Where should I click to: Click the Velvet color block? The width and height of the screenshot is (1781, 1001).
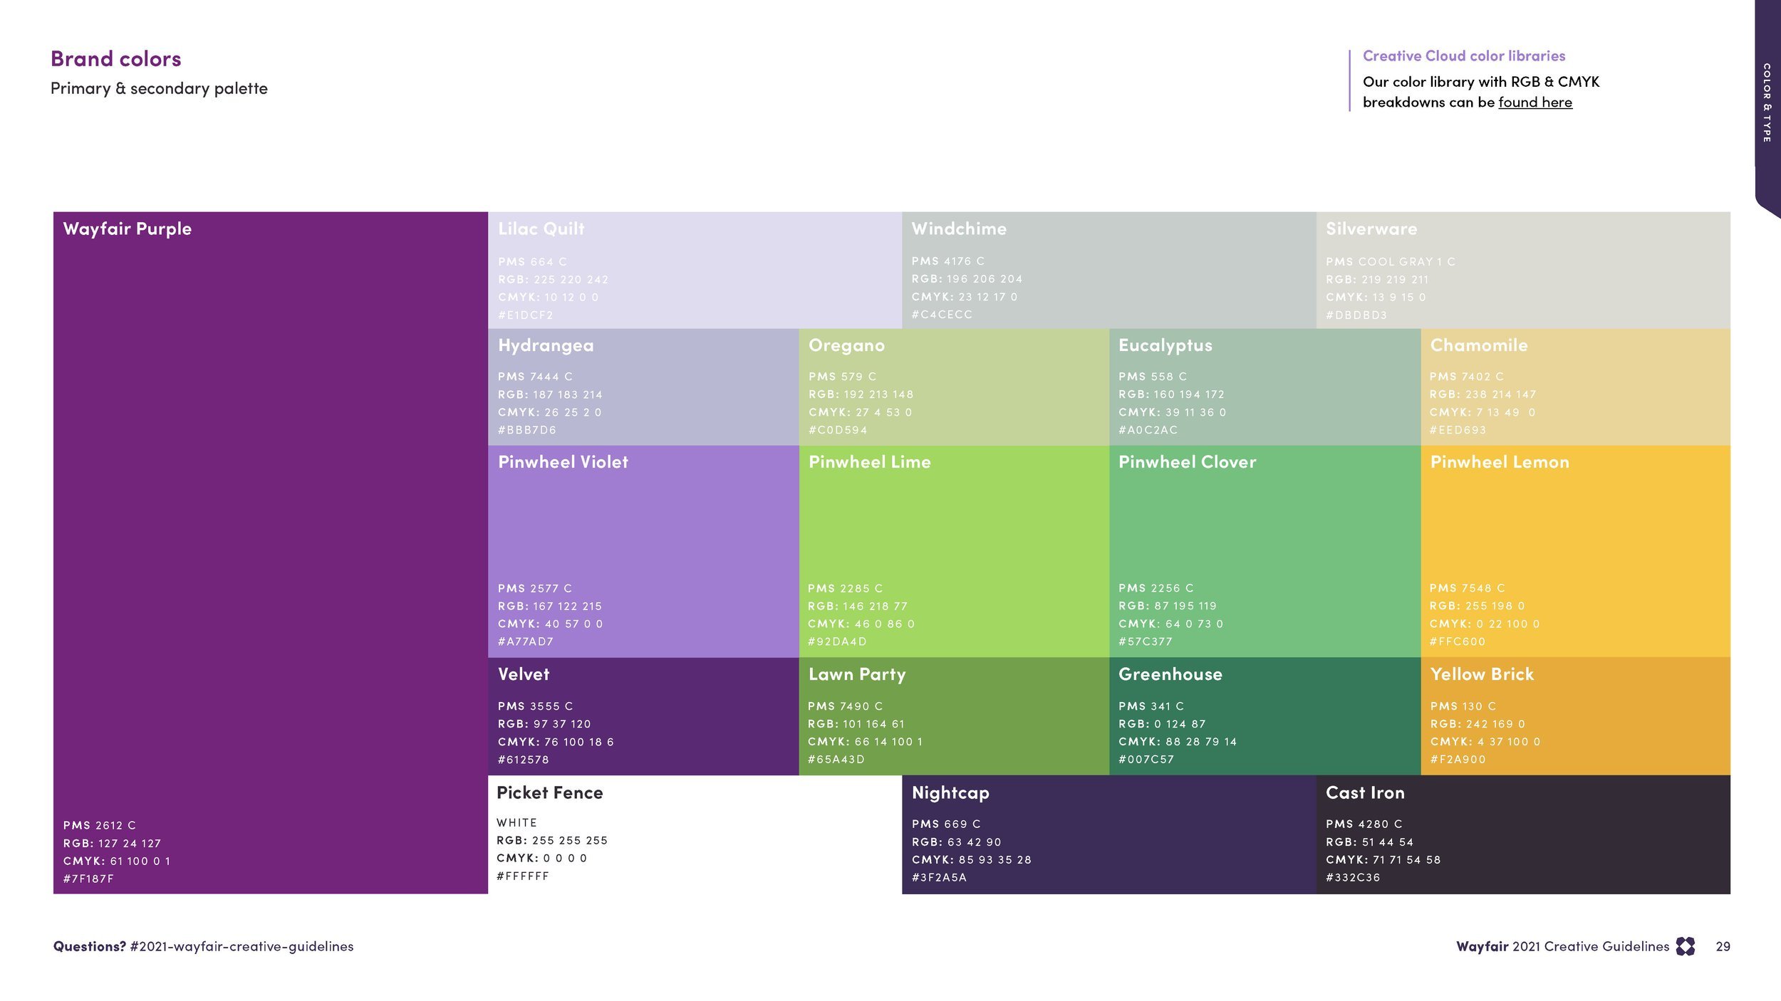(x=643, y=716)
